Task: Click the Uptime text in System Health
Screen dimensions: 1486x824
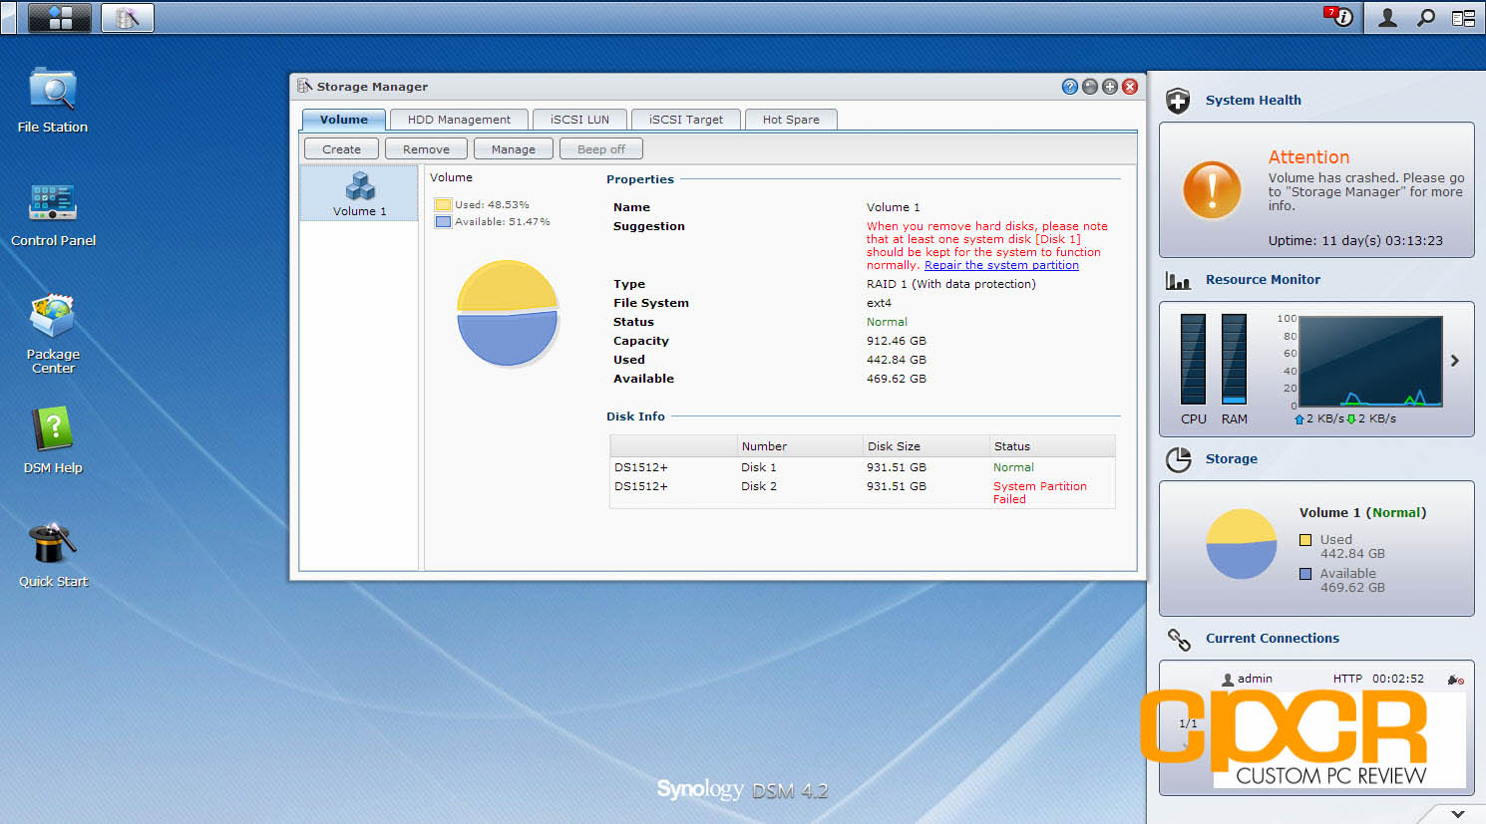Action: [1355, 241]
